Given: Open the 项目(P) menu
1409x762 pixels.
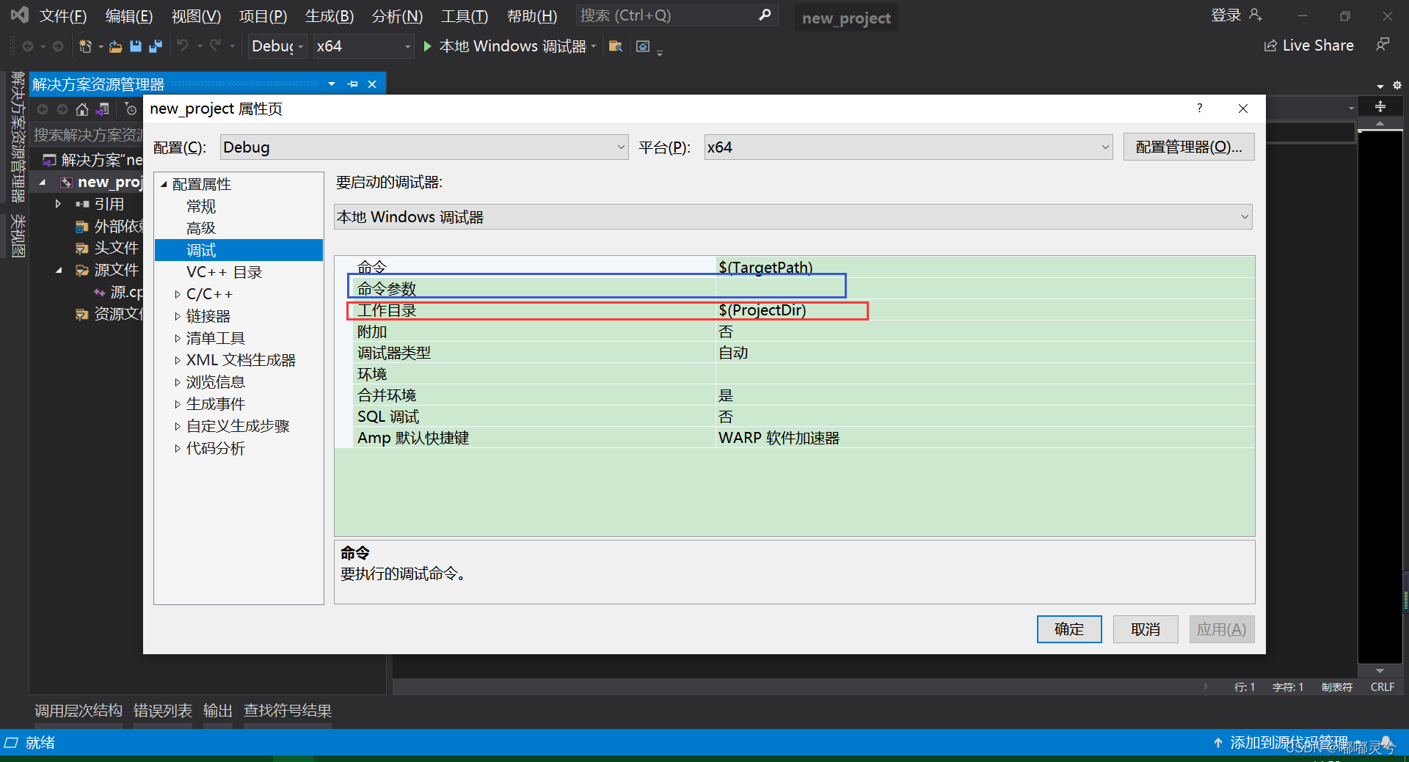Looking at the screenshot, I should click(x=263, y=15).
